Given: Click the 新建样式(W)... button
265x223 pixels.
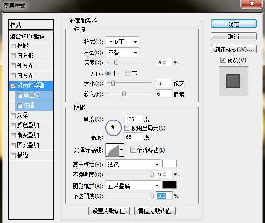Looking at the screenshot, I should click(234, 49).
